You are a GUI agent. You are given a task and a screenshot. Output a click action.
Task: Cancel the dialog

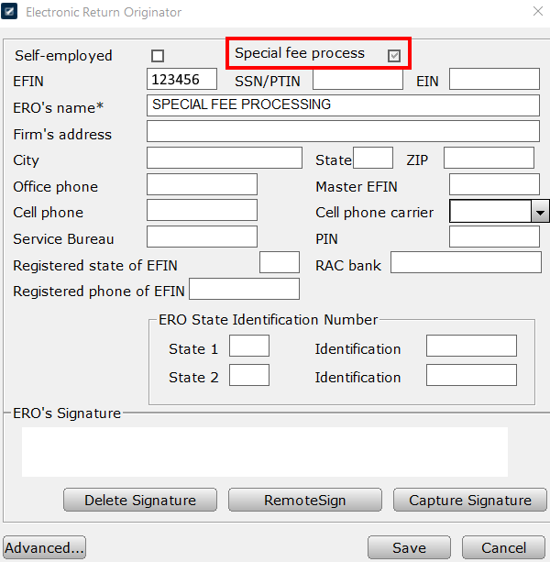(x=503, y=547)
